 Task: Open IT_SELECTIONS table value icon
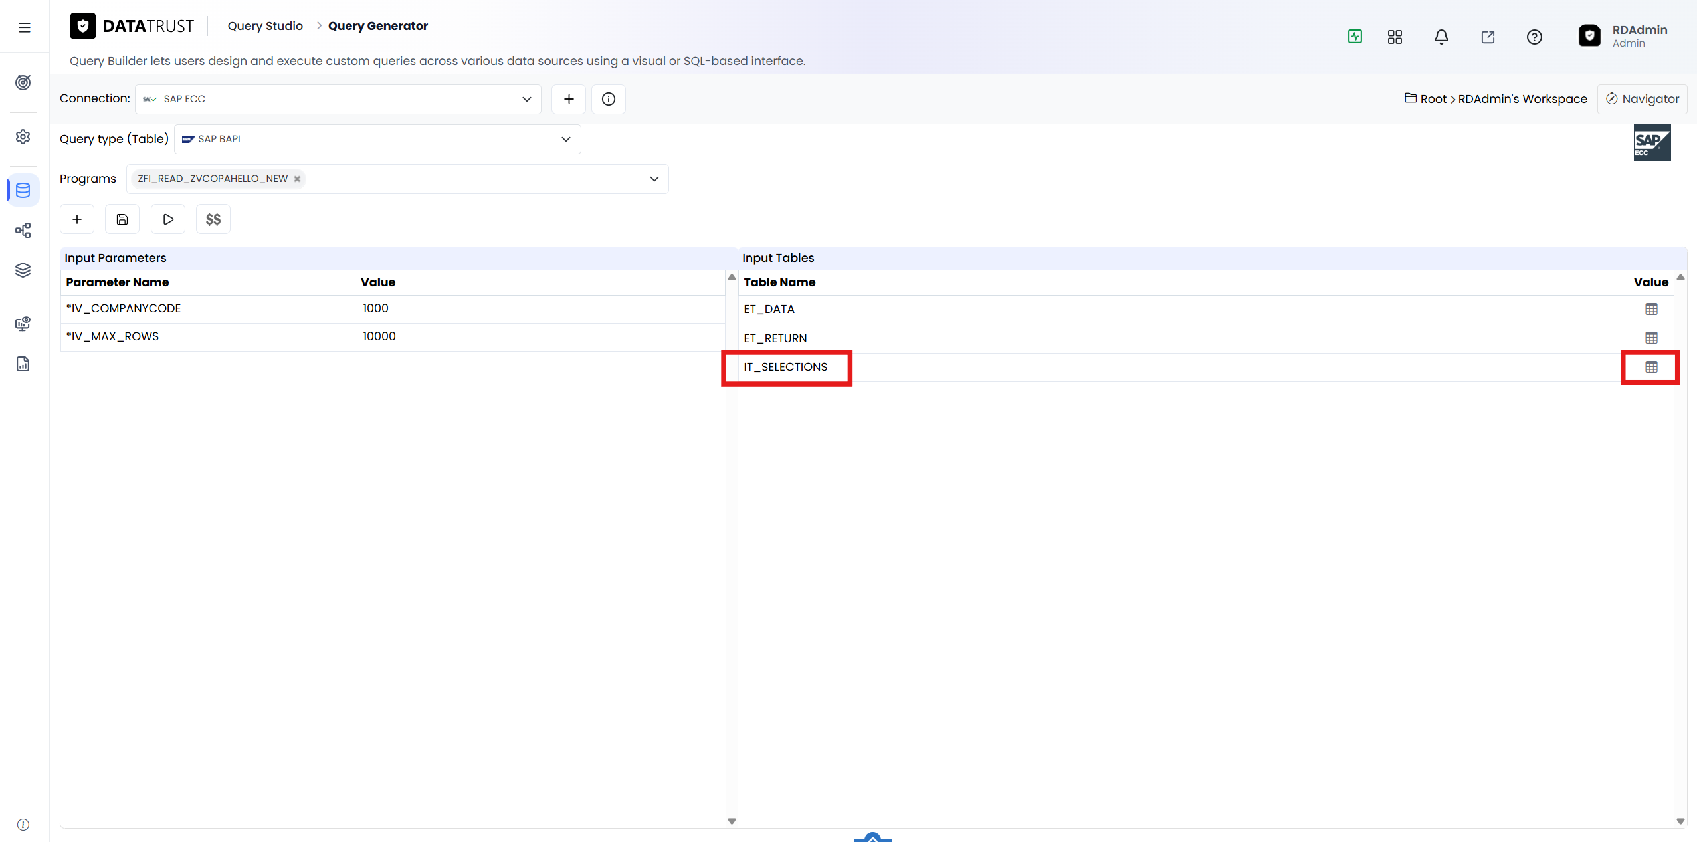[x=1651, y=367]
